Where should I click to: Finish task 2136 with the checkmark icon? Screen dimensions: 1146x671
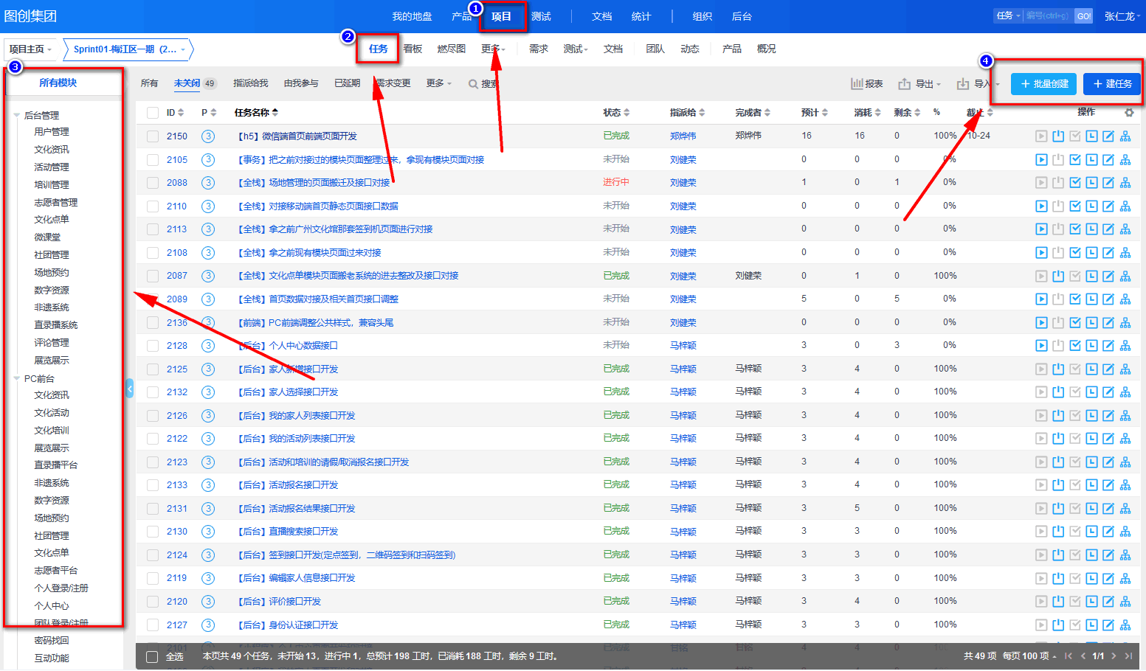1075,322
